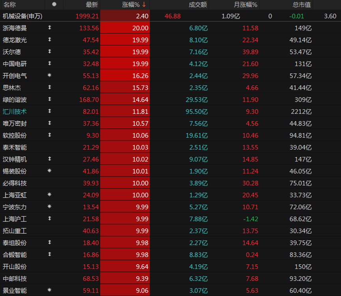341x296 pixels.
Task: Click the 沃尔德 margin-trading arrow icon
Action: [x=50, y=52]
